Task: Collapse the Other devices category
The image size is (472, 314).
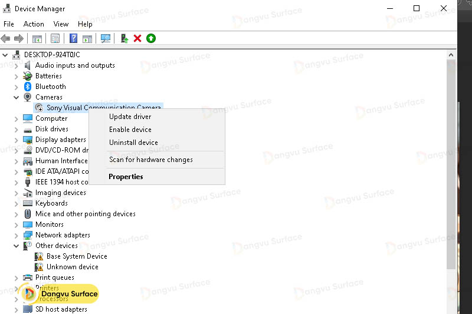Action: [17, 246]
